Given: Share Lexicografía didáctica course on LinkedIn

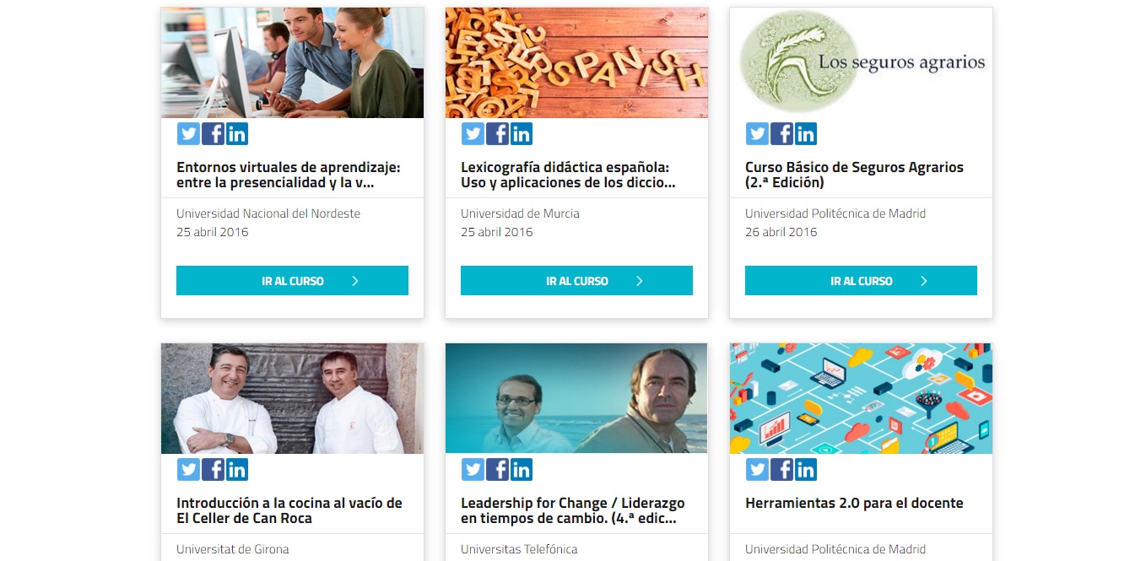Looking at the screenshot, I should click(x=522, y=133).
